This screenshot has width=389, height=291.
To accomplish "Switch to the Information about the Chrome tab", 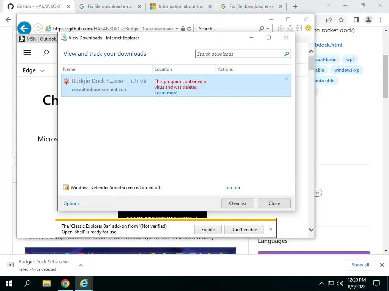I will 180,6.
